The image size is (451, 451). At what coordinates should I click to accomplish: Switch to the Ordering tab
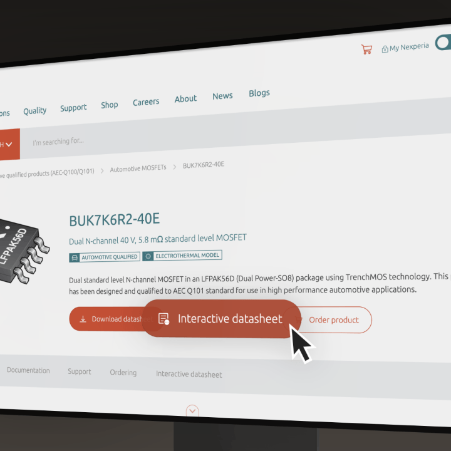click(x=123, y=373)
